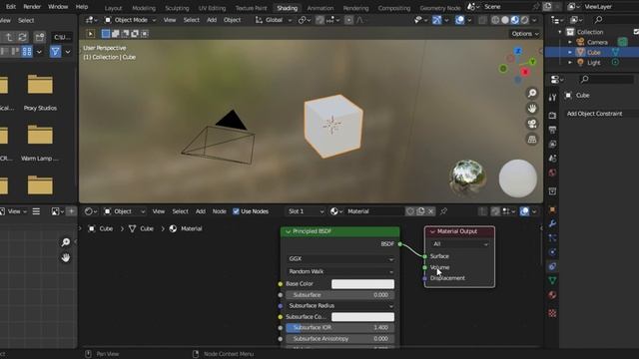Switch to the Modeling workspace tab
639x359 pixels.
point(144,8)
